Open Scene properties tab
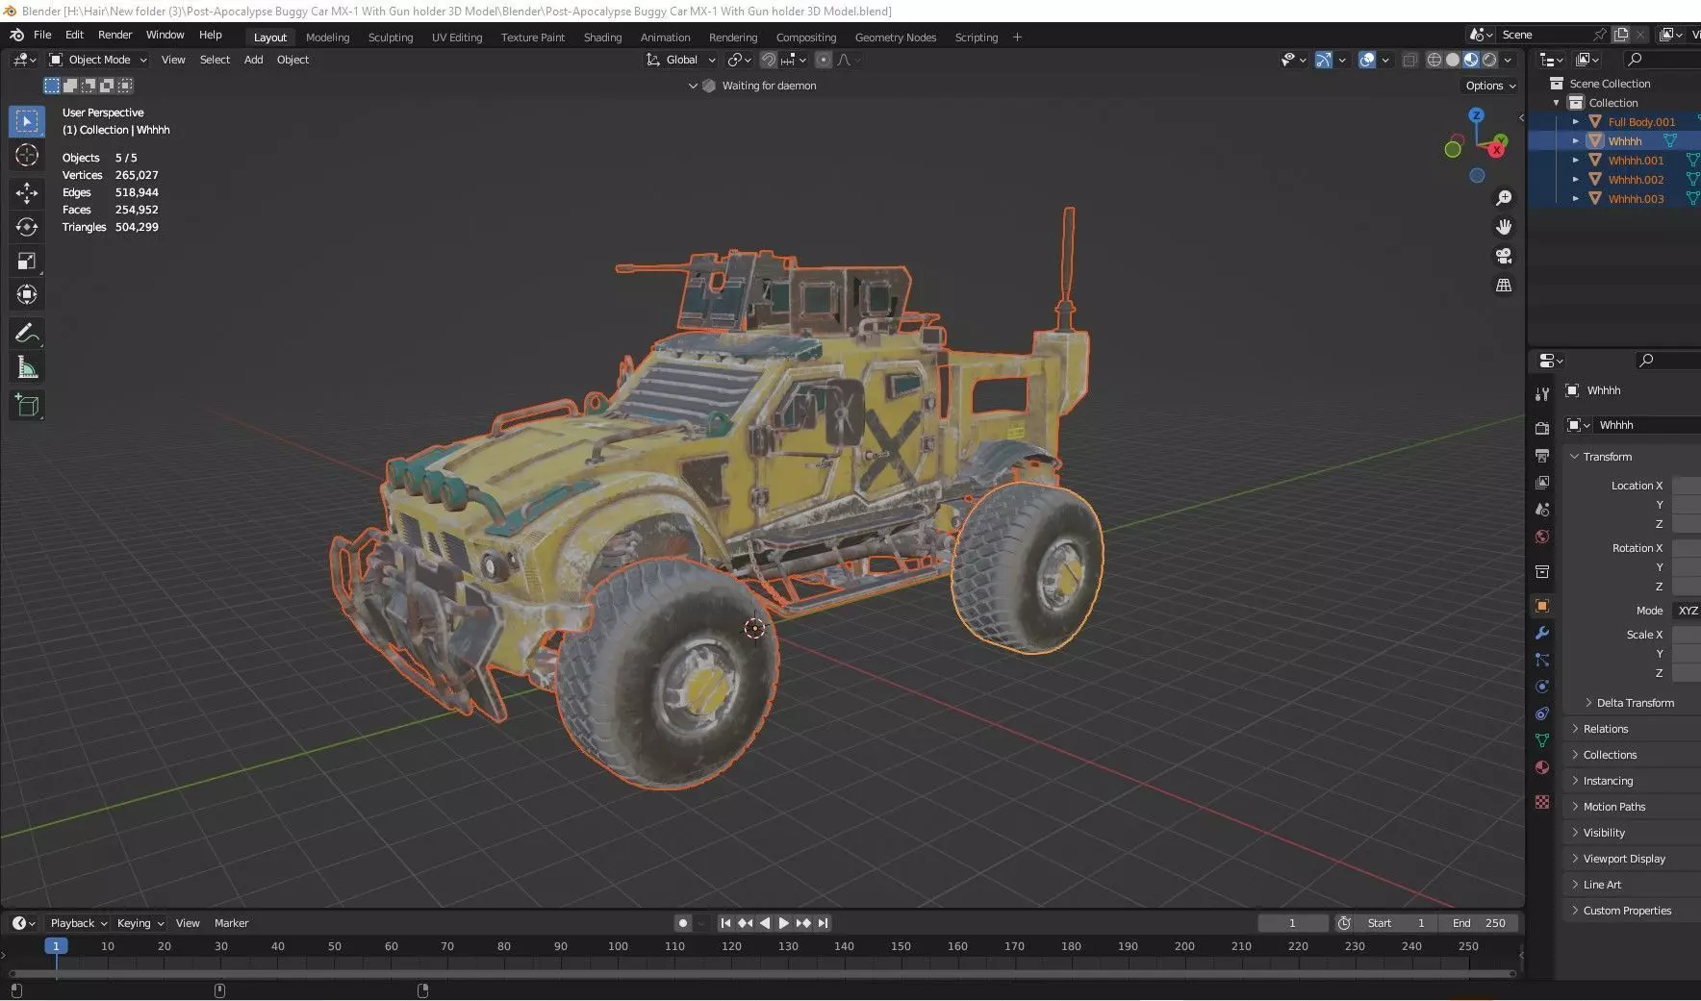 pos(1542,509)
